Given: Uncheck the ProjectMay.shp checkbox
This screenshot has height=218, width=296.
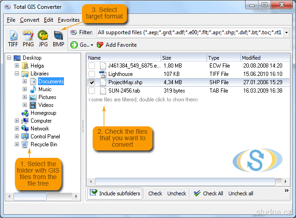Looking at the screenshot, I should pos(92,82).
